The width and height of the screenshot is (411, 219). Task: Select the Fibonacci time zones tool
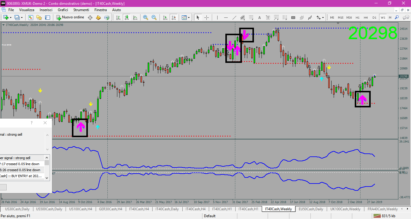(x=285, y=17)
